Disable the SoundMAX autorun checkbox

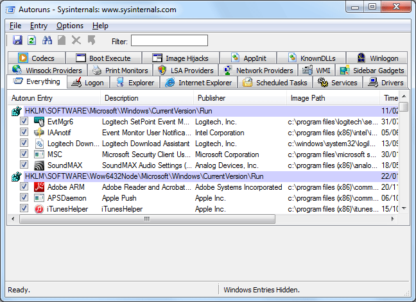(x=24, y=165)
